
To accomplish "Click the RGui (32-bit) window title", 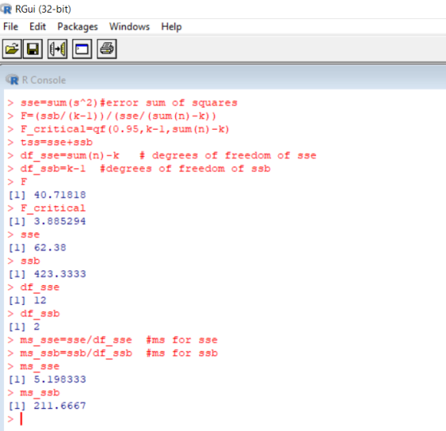I will (x=43, y=9).
